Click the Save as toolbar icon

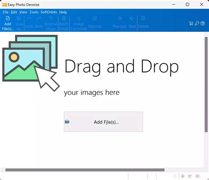tap(19, 18)
